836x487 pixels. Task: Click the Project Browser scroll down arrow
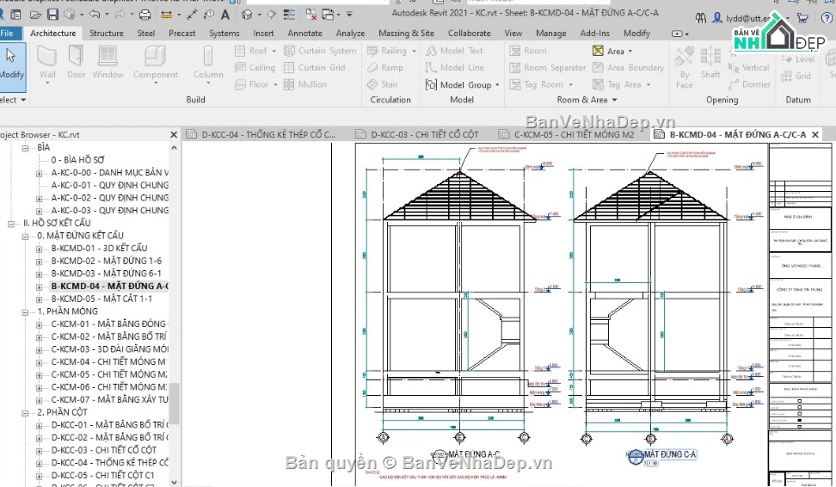(x=175, y=482)
